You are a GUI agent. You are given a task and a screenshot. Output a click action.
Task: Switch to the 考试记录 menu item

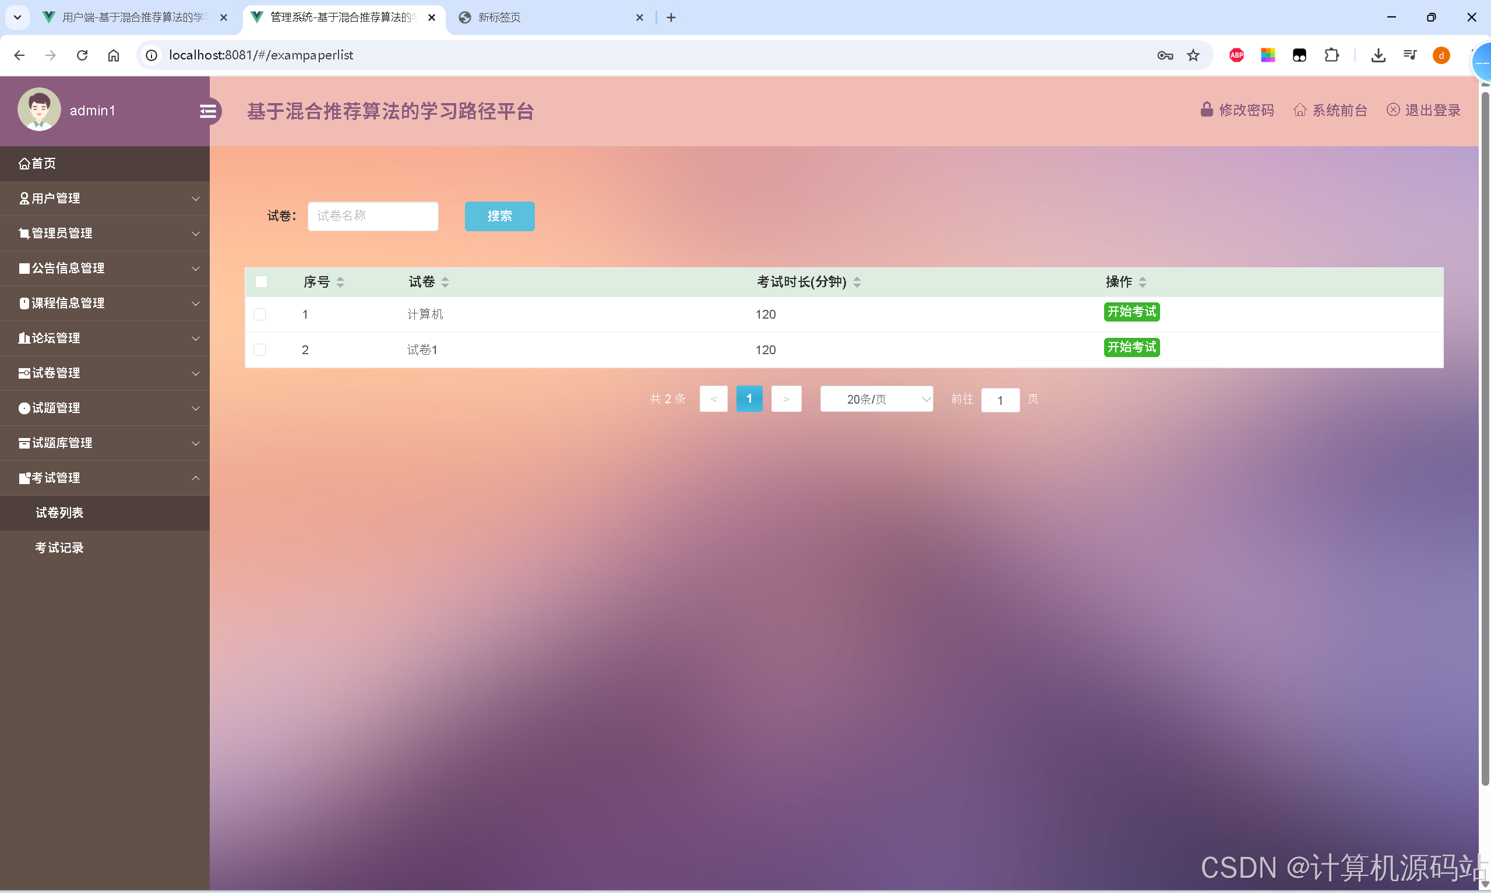pos(58,547)
